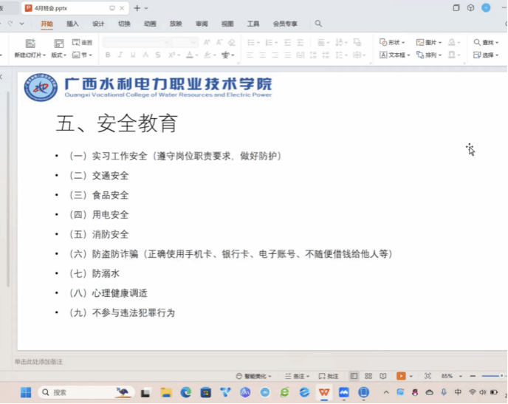The height and width of the screenshot is (404, 508).
Task: Switch to the Insert (插入) tab
Action: (x=72, y=24)
